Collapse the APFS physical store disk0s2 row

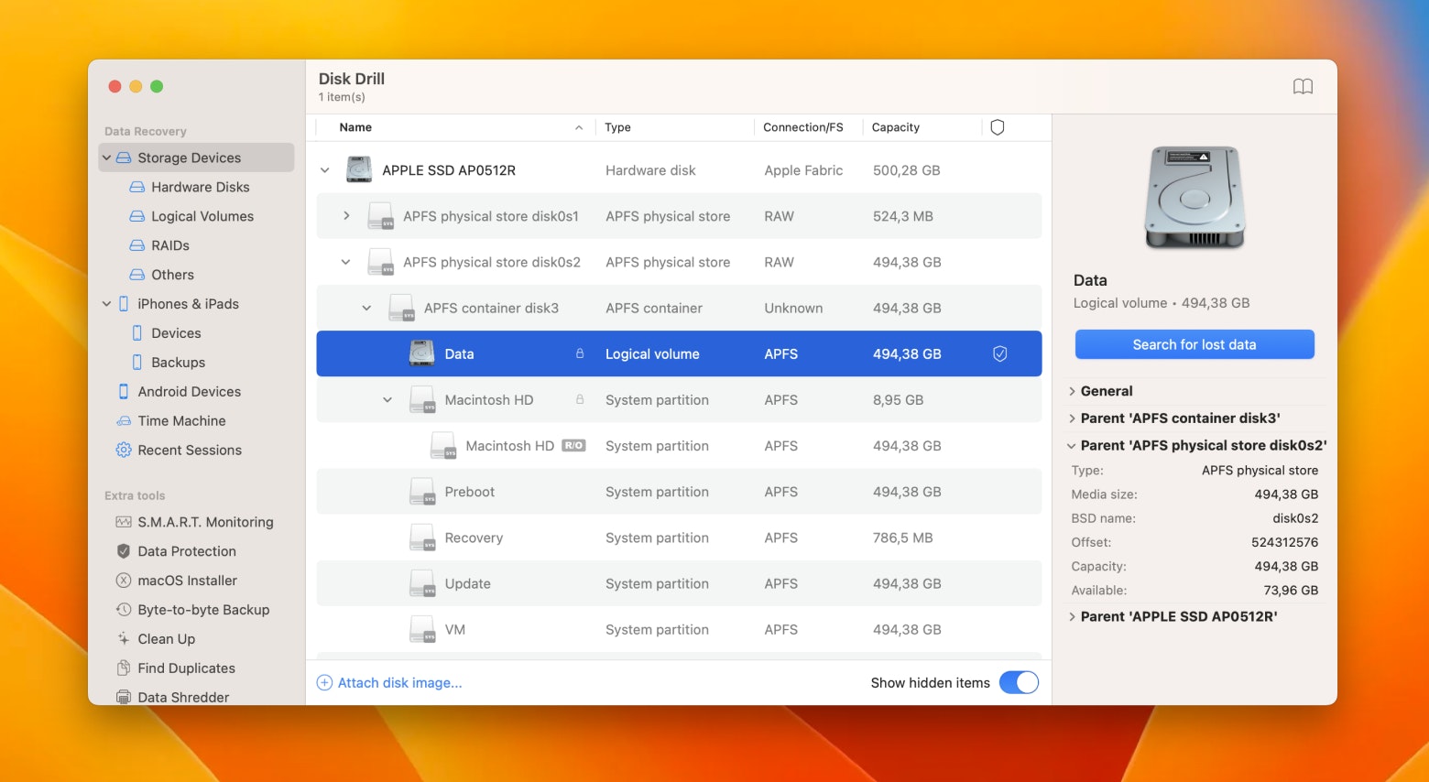click(345, 262)
